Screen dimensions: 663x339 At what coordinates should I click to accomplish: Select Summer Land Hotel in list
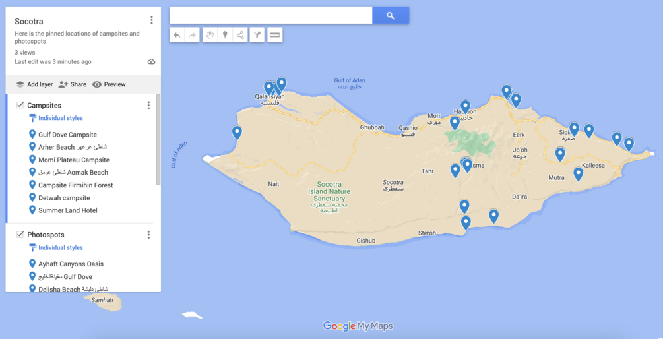(68, 210)
